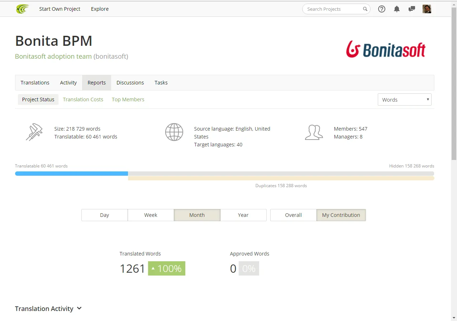Switch to the Activity tab

68,83
